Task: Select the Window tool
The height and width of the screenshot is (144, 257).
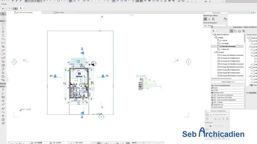Action: [x=3, y=32]
